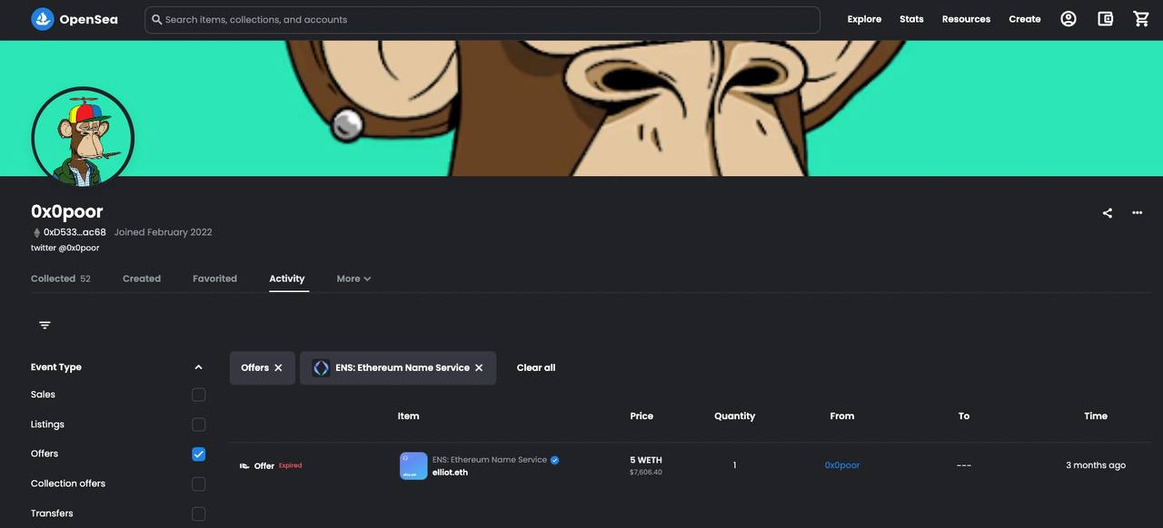Open the account profile icon

point(1069,19)
